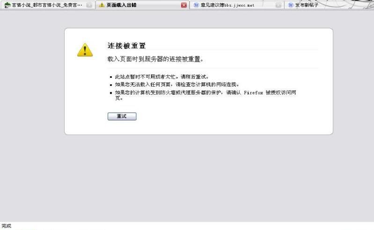Open the 意见建议簿bbs.jjwxc.net tab
The image size is (374, 230).
[x=236, y=5]
